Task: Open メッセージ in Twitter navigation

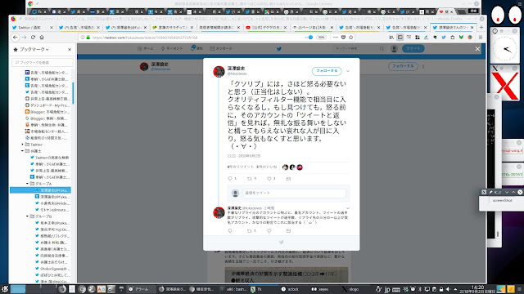Action: [x=221, y=49]
